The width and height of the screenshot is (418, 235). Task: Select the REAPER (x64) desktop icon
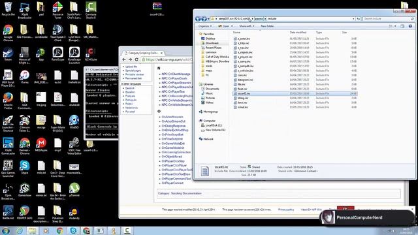point(25,213)
